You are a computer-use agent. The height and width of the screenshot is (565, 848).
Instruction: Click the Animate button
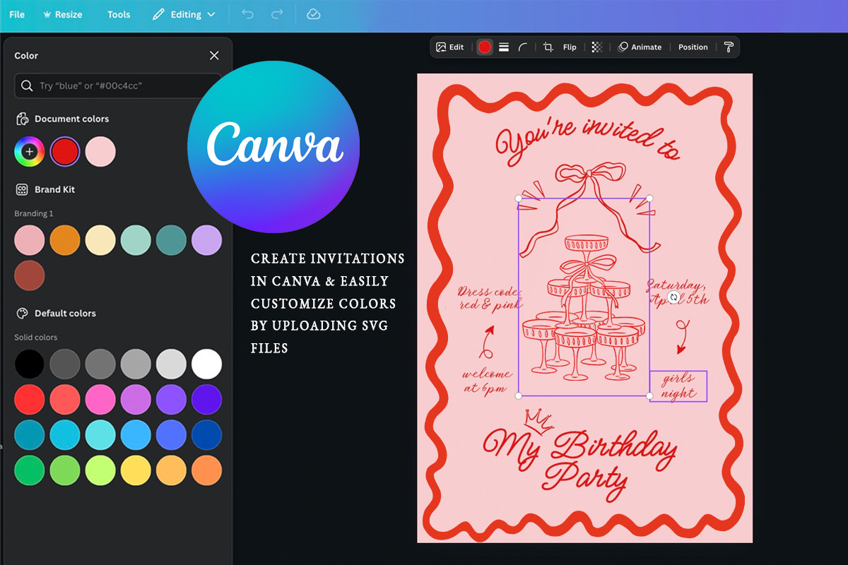tap(640, 47)
